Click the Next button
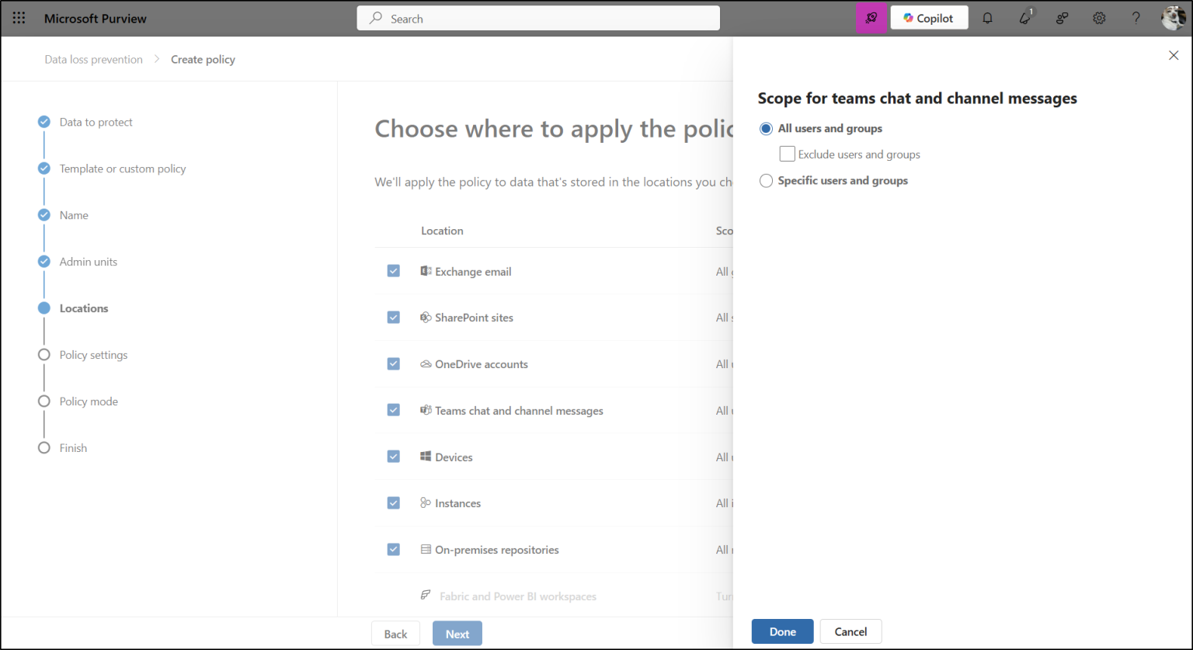The width and height of the screenshot is (1193, 650). 457,633
